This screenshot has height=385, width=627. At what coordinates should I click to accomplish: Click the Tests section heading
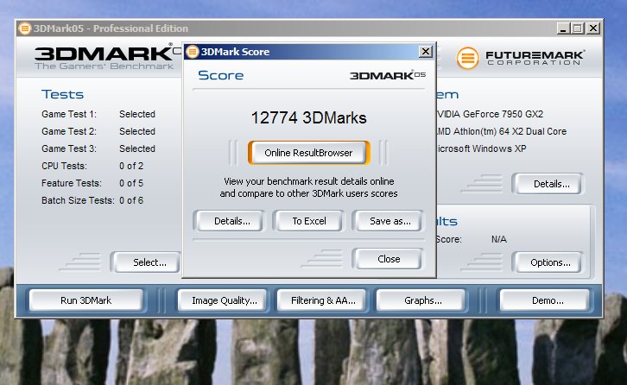(62, 94)
